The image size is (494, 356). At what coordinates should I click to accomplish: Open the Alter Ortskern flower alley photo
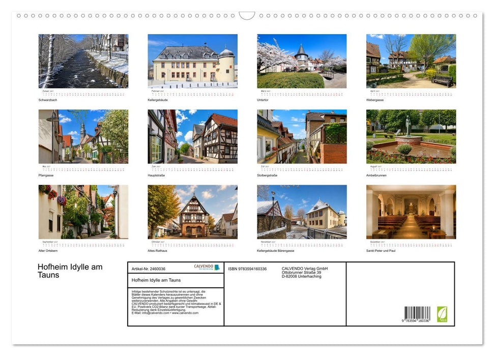(x=83, y=212)
